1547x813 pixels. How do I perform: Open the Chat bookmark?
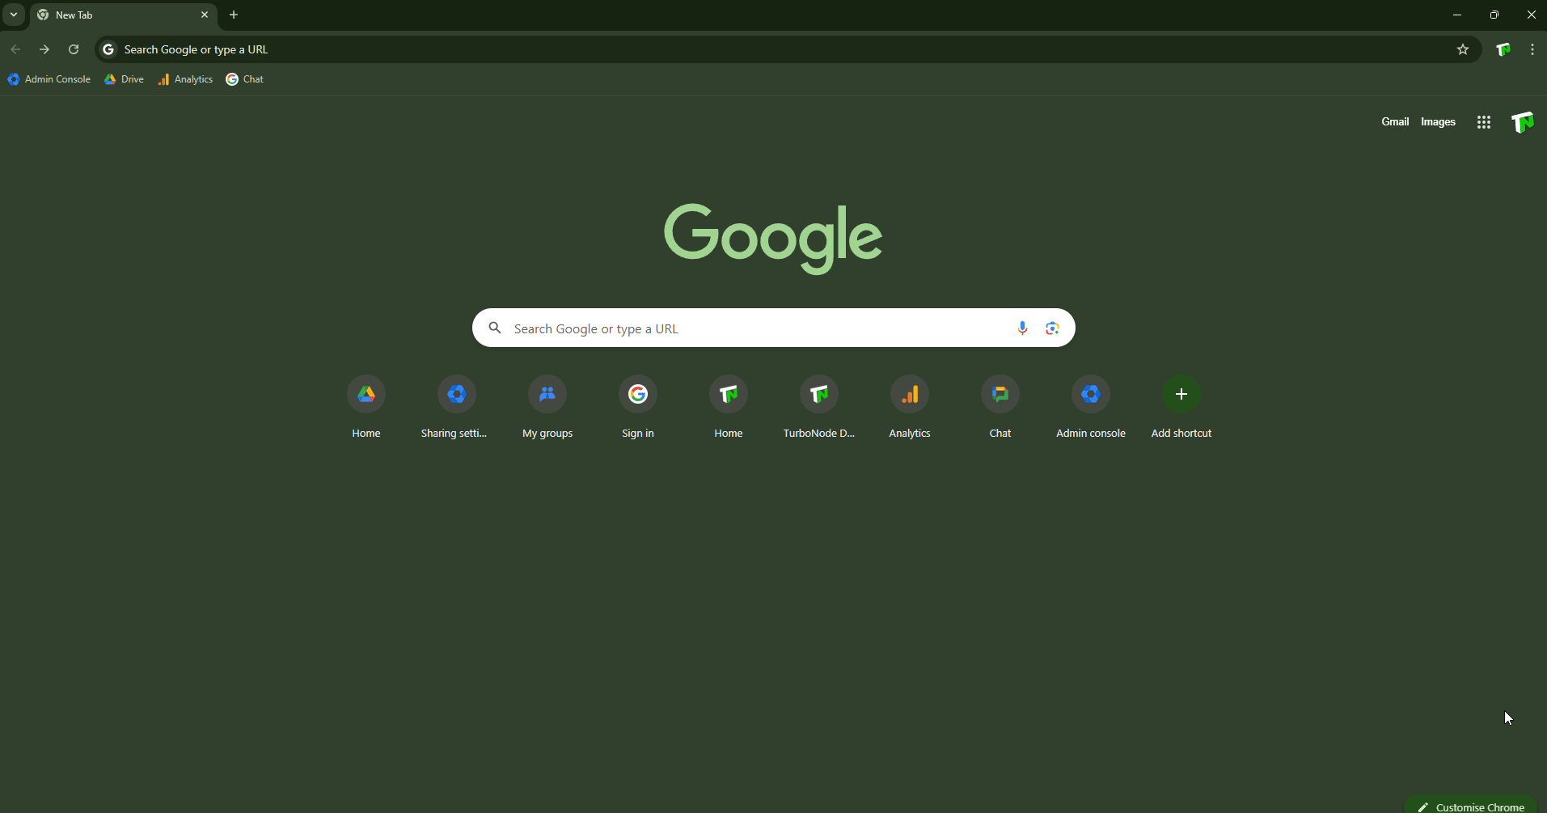point(245,79)
